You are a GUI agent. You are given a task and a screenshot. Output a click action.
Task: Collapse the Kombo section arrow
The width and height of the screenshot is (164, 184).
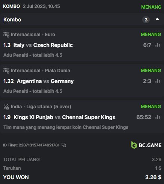point(157,19)
